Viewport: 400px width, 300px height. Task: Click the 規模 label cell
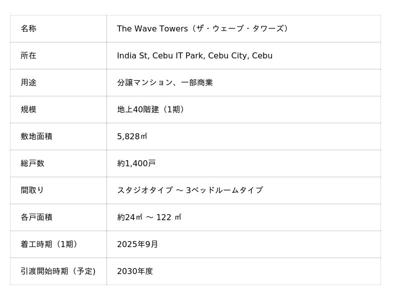coord(28,110)
